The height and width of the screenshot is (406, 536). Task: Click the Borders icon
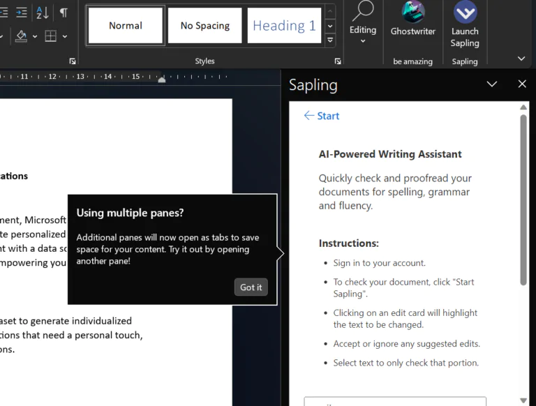(x=50, y=36)
